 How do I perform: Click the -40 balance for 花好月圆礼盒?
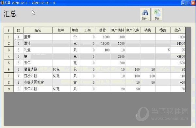point(178,82)
